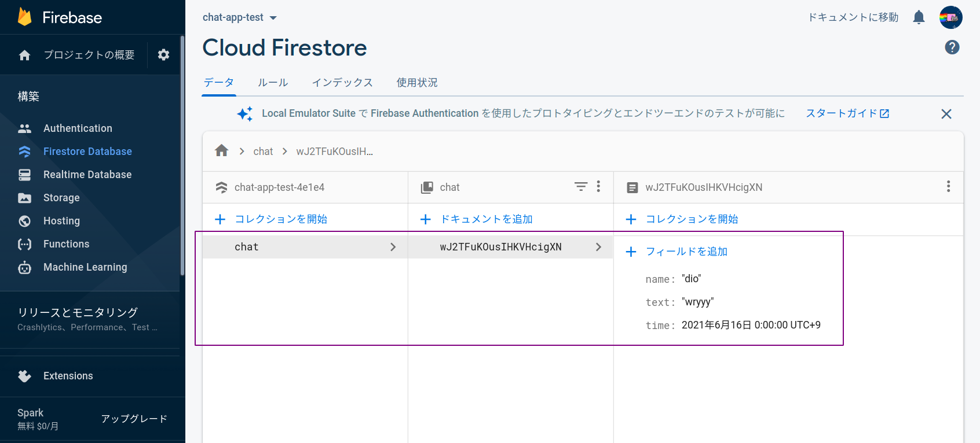Open Authentication in sidebar
The width and height of the screenshot is (980, 443).
78,128
